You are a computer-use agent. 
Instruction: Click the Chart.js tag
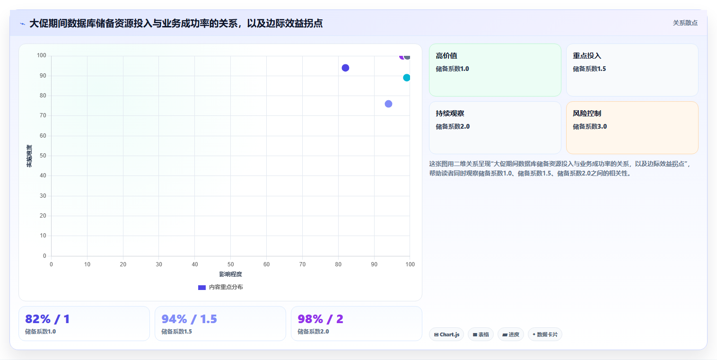pos(446,334)
